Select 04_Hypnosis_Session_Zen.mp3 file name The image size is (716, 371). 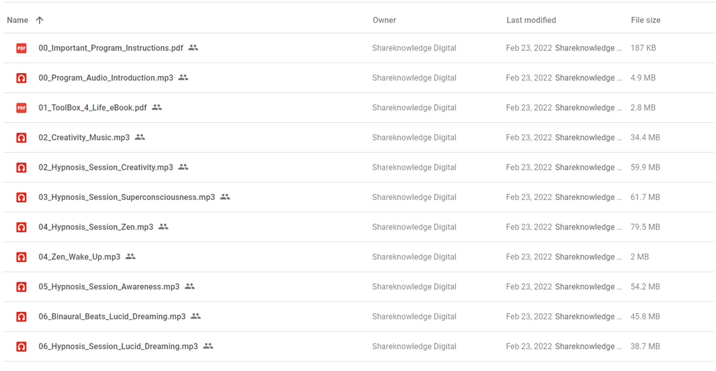[x=96, y=227]
